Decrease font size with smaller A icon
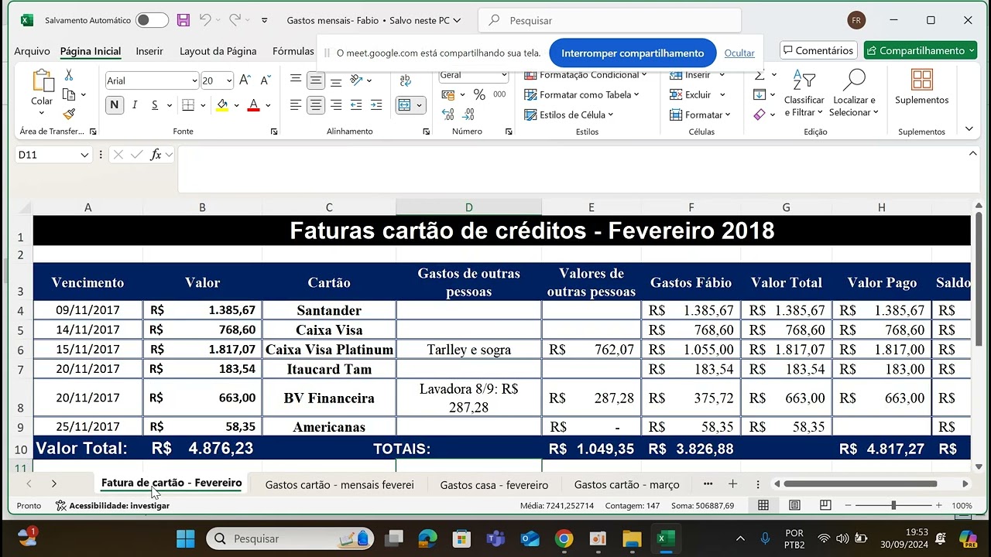Image resolution: width=991 pixels, height=557 pixels. (x=265, y=80)
